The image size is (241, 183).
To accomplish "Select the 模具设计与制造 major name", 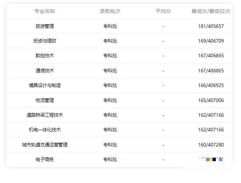I will [45, 85].
